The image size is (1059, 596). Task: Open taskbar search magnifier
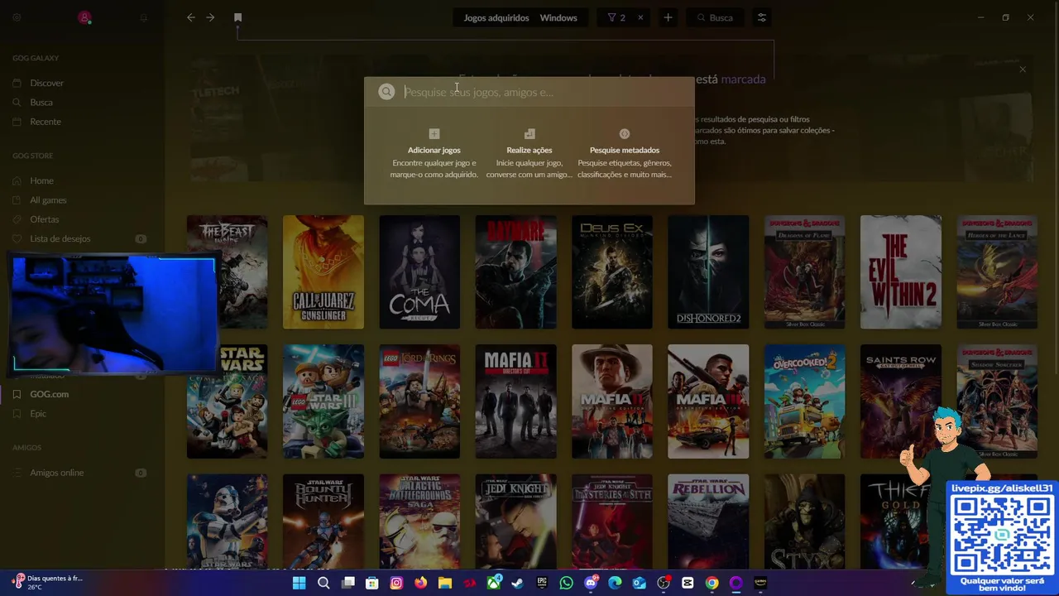tap(323, 583)
